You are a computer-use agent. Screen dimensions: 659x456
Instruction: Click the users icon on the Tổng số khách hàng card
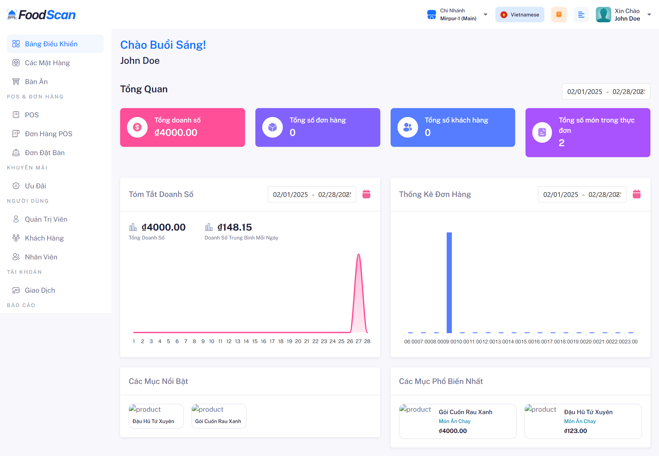click(x=407, y=127)
